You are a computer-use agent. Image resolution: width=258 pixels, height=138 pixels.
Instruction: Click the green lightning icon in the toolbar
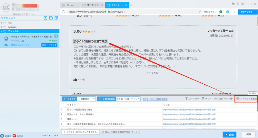pos(221,12)
